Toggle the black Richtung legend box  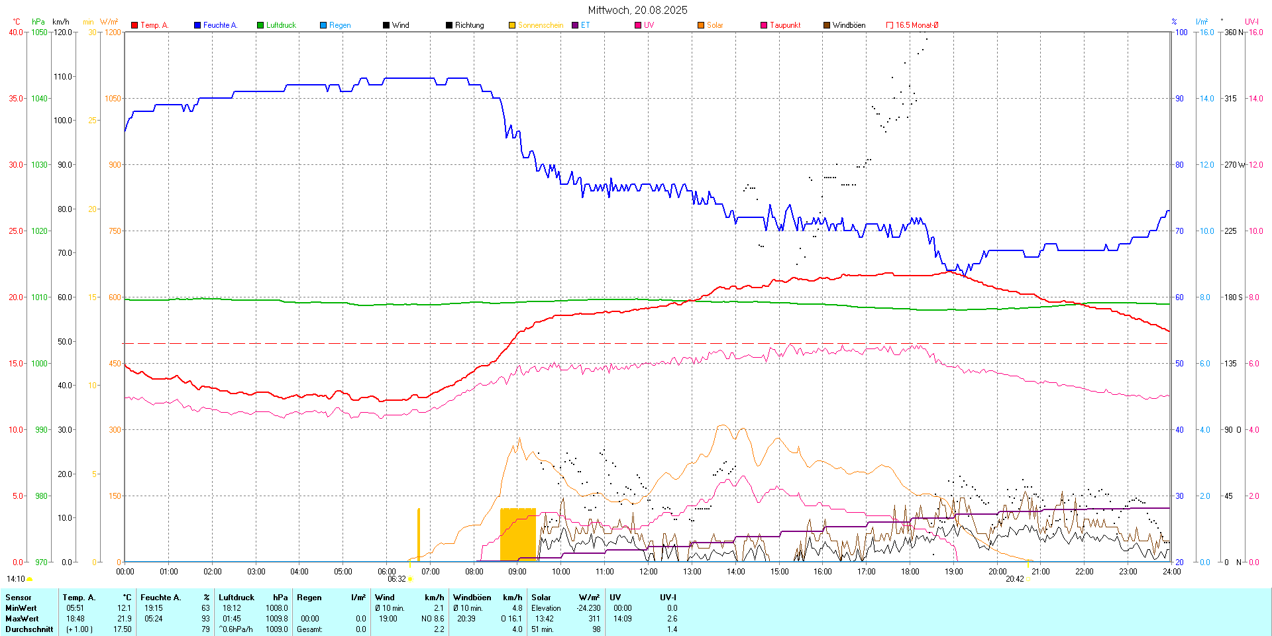[449, 25]
